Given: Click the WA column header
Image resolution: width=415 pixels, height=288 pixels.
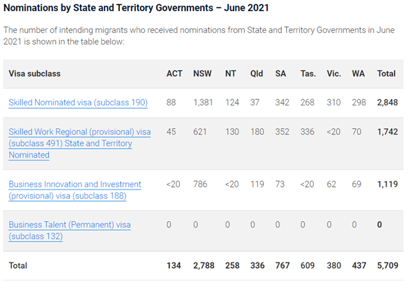Looking at the screenshot, I should pos(358,73).
